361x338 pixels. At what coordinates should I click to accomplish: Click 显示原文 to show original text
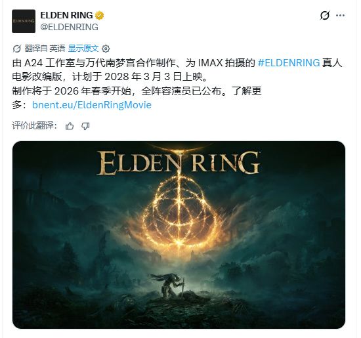[x=83, y=49]
